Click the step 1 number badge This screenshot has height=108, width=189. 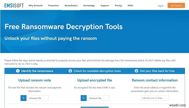18,71
